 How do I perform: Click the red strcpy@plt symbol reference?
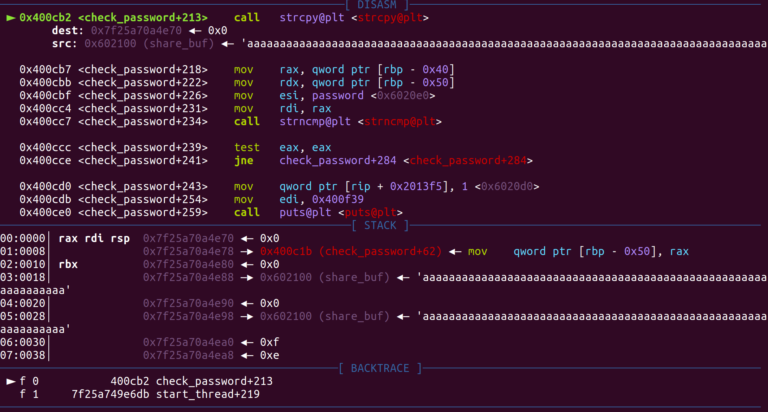390,18
